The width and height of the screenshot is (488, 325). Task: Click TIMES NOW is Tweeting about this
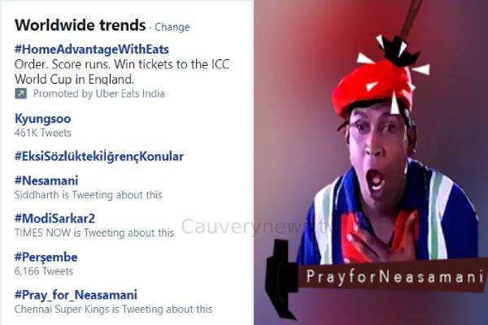tap(94, 232)
